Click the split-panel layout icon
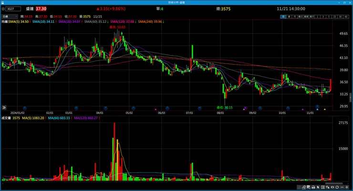Screen dimensions: 353x191 tap(323, 187)
